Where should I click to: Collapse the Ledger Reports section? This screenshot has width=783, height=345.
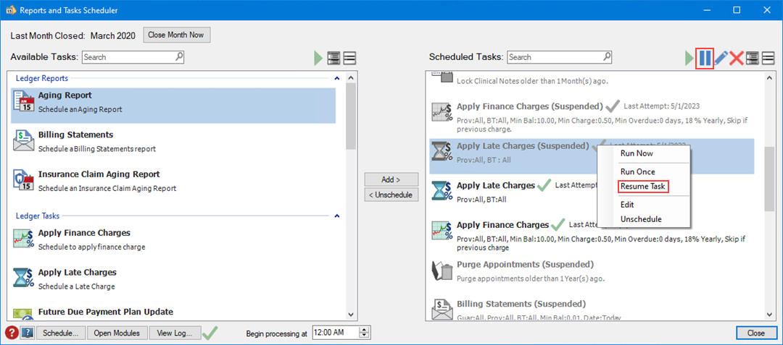336,78
